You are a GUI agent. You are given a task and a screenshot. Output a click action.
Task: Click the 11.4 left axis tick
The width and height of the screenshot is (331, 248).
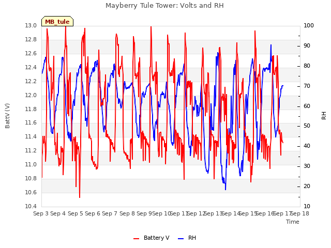point(31,136)
